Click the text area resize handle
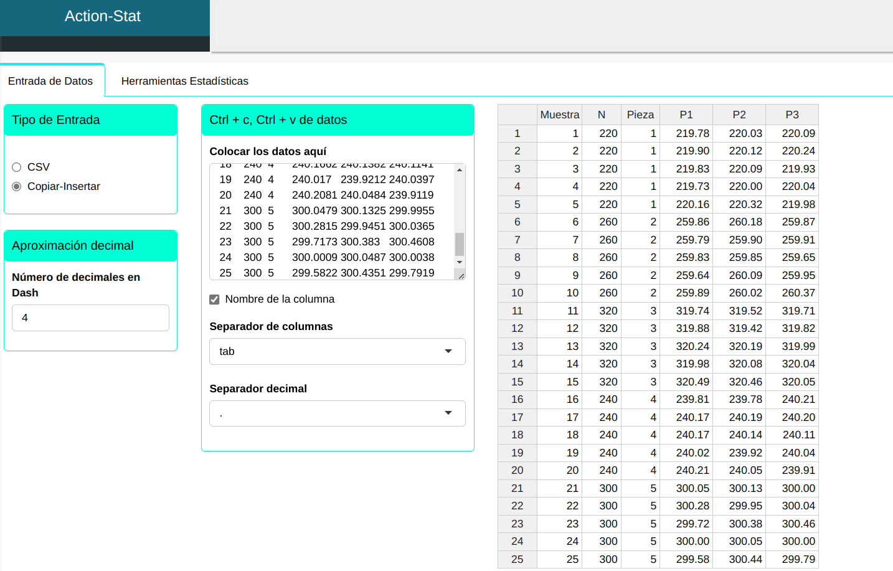This screenshot has height=571, width=893. [461, 275]
